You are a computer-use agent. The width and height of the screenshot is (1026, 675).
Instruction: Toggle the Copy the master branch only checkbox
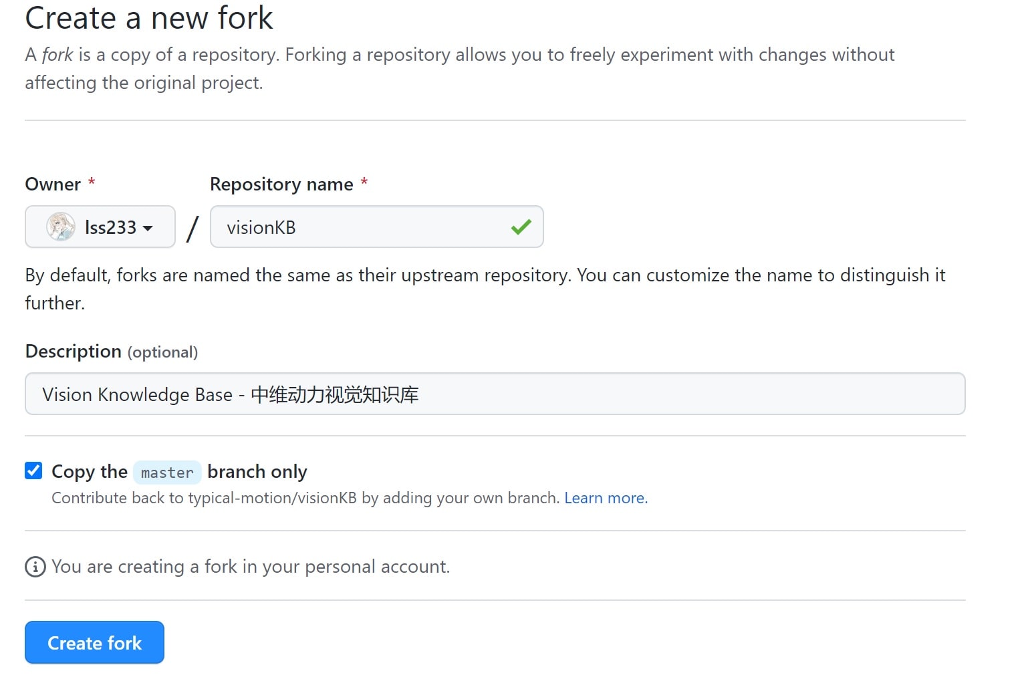click(33, 470)
